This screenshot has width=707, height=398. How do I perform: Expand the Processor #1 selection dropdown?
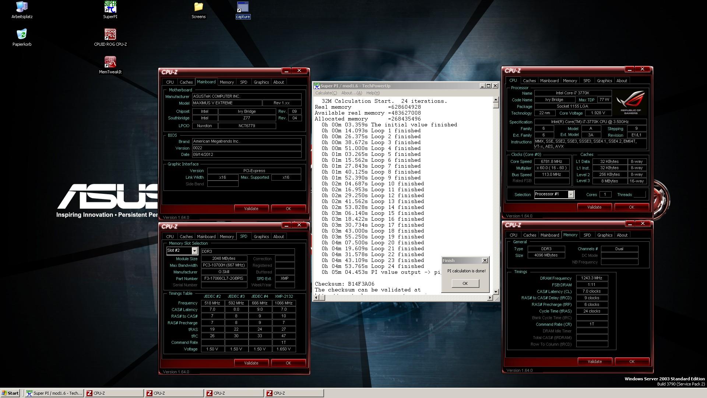[571, 194]
